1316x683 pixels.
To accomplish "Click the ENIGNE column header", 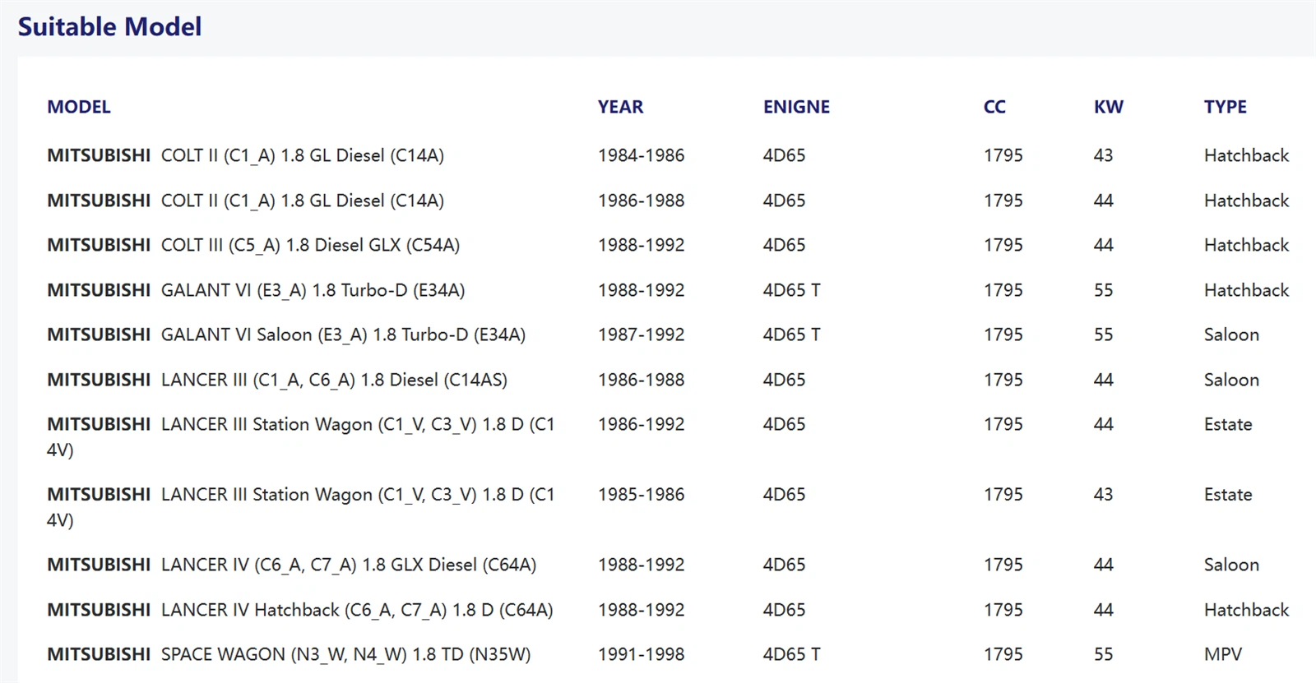I will point(796,107).
